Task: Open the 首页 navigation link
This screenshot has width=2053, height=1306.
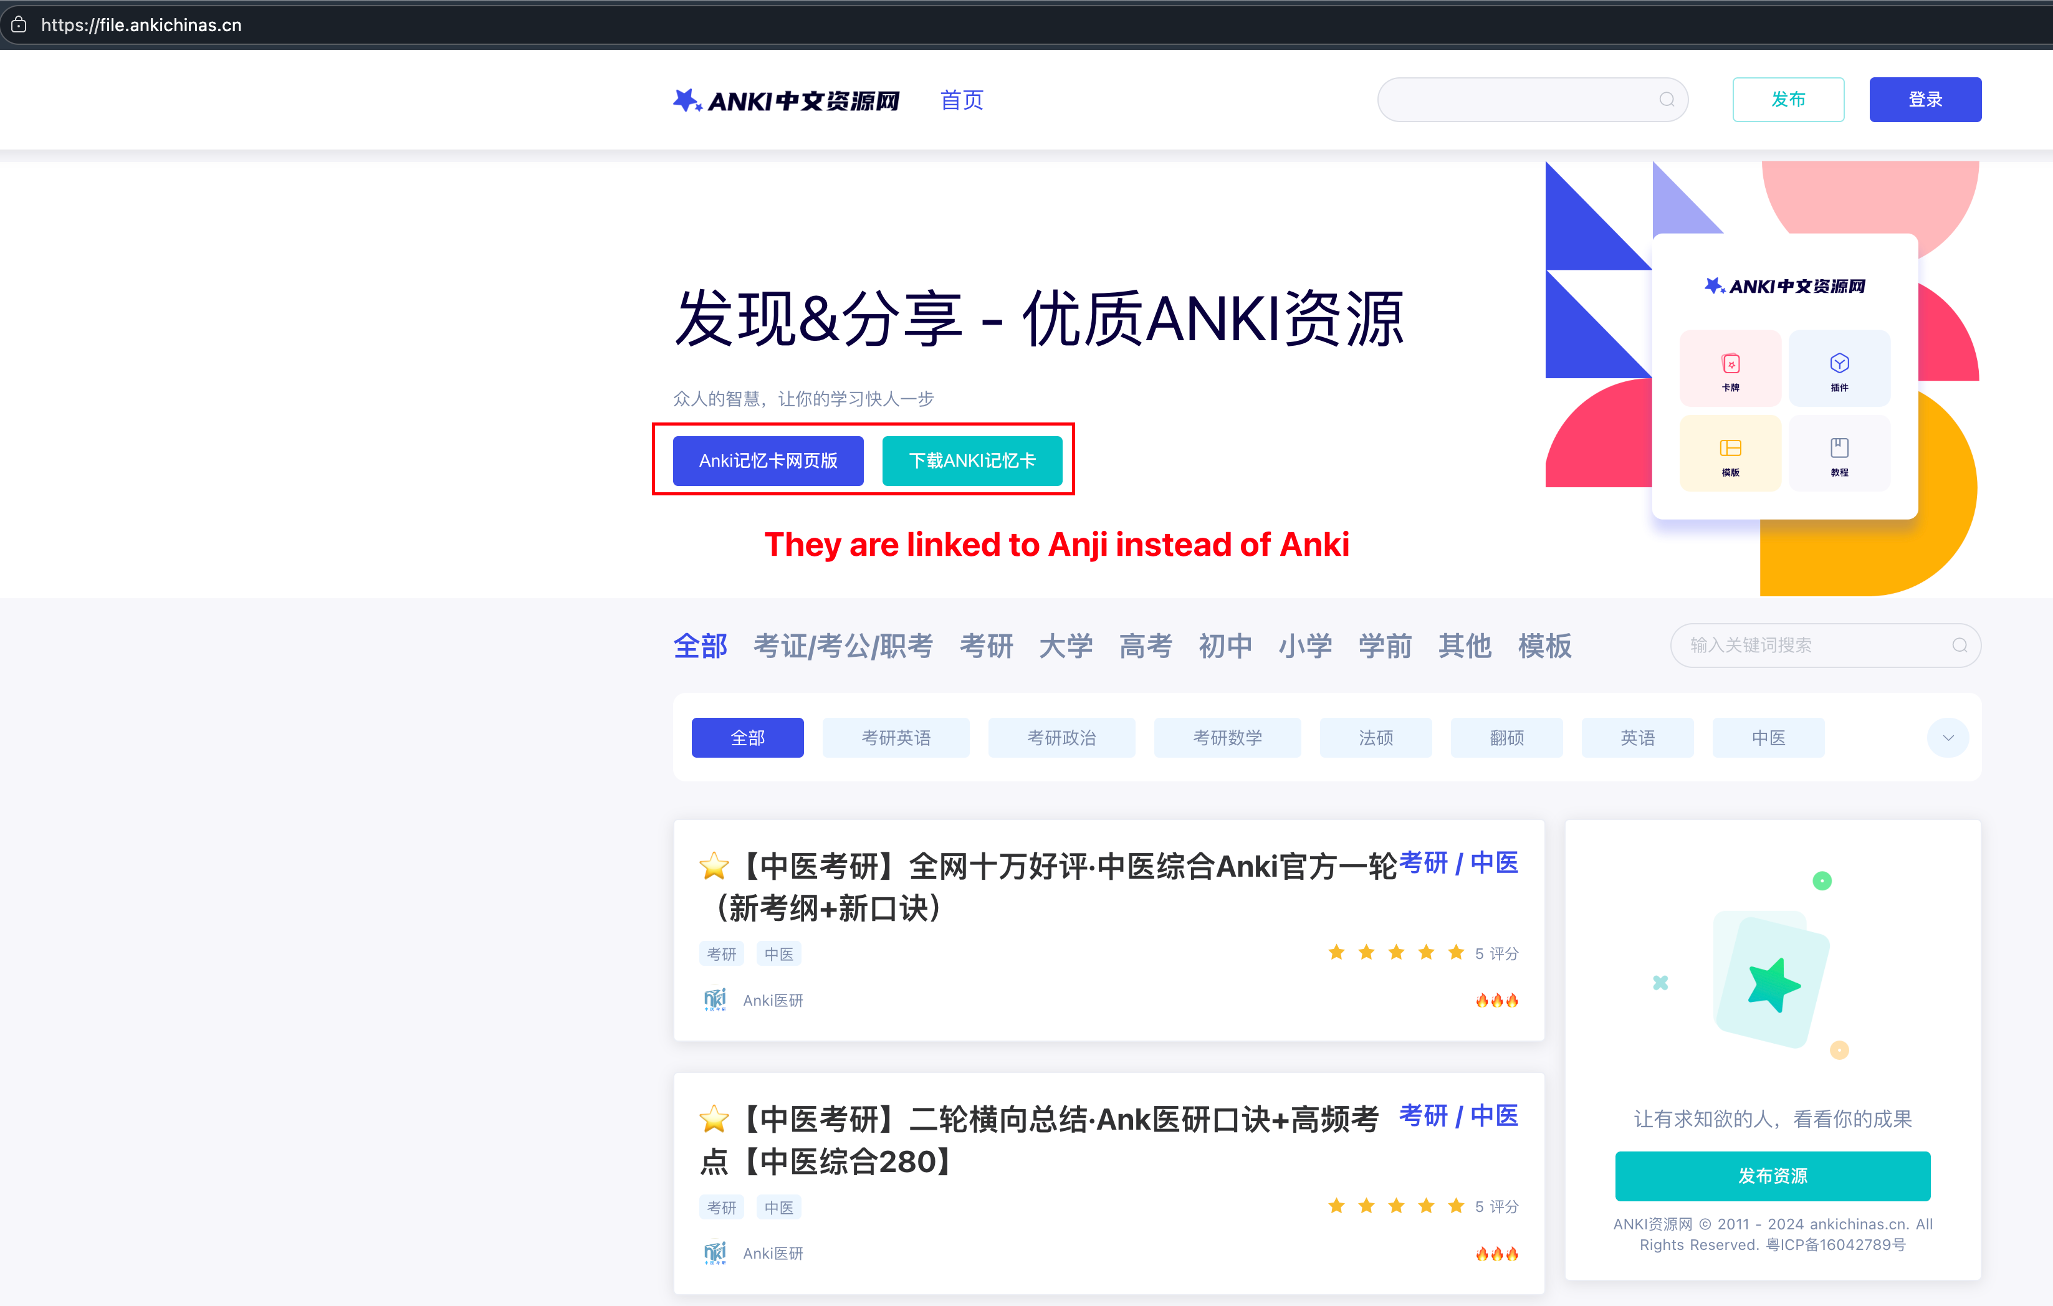Action: (x=961, y=100)
